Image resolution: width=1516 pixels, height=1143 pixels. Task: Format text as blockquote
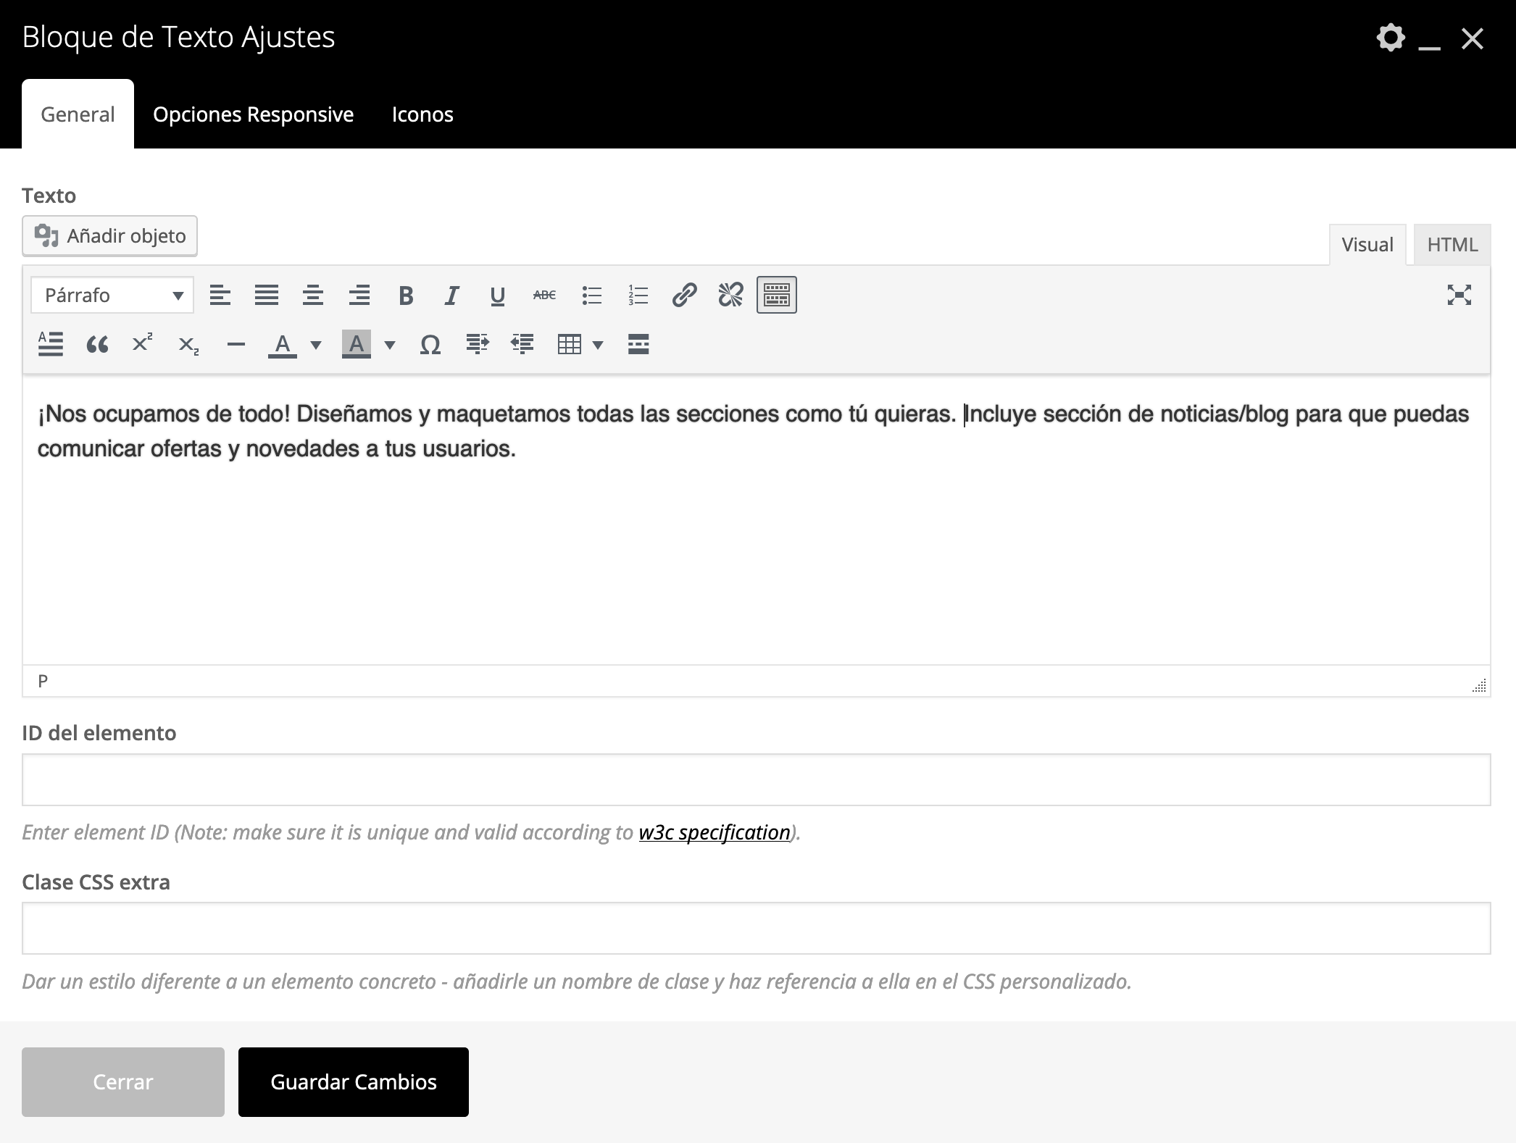[98, 345]
